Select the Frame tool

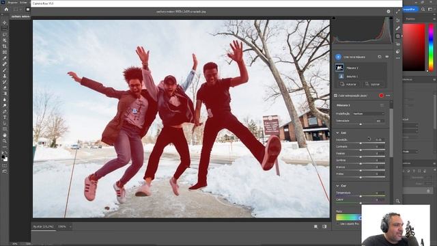[5, 52]
